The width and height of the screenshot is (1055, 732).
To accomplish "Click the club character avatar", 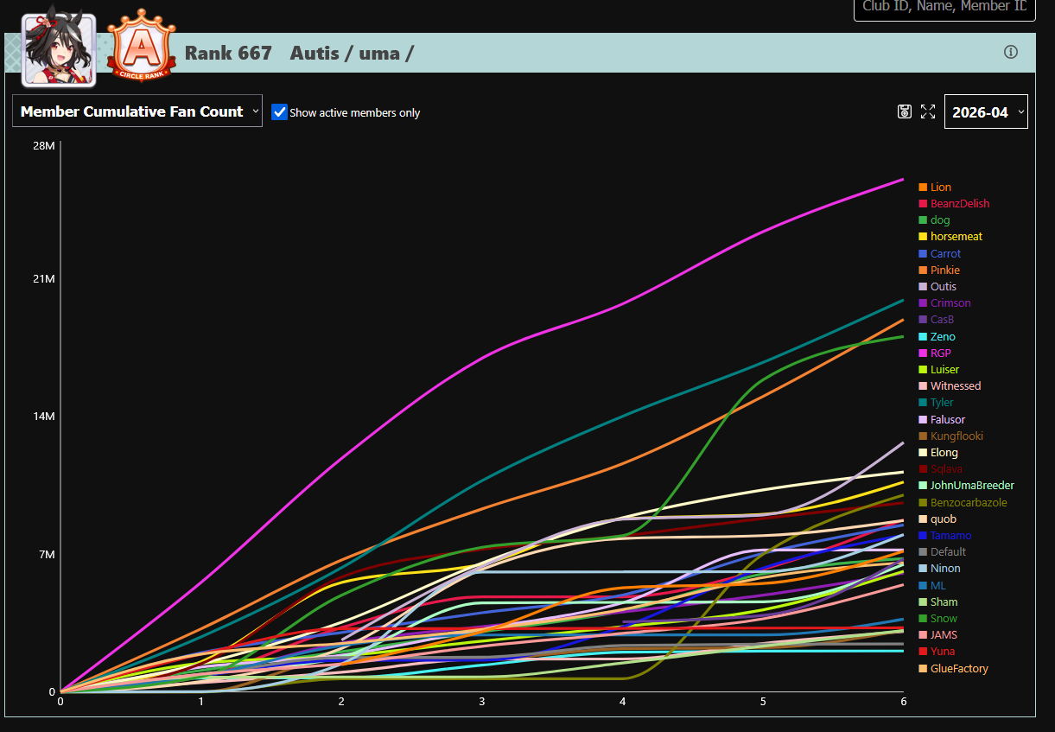I will 59,49.
